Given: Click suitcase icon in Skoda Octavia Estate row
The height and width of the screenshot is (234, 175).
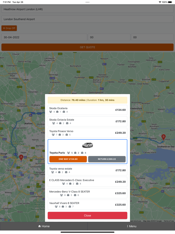Looking at the screenshot, I should pyautogui.click(x=60, y=123).
